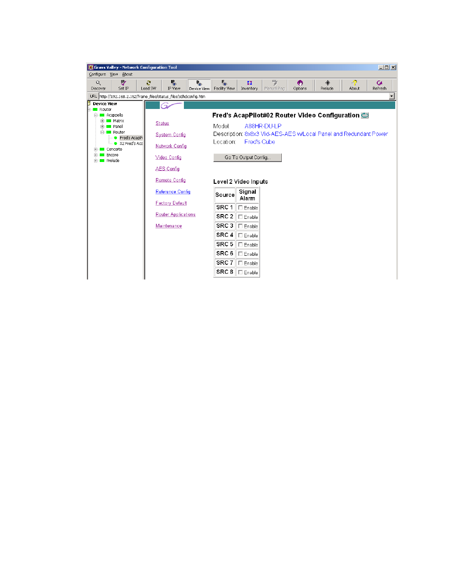This screenshot has width=451, height=585.
Task: Expand the Matrix tree node
Action: tap(102, 121)
